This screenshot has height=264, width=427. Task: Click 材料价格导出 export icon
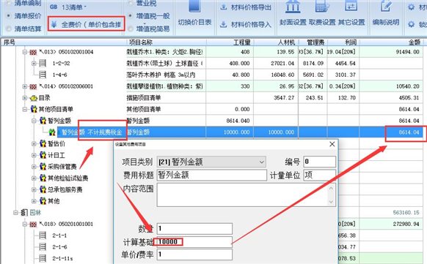pos(224,7)
